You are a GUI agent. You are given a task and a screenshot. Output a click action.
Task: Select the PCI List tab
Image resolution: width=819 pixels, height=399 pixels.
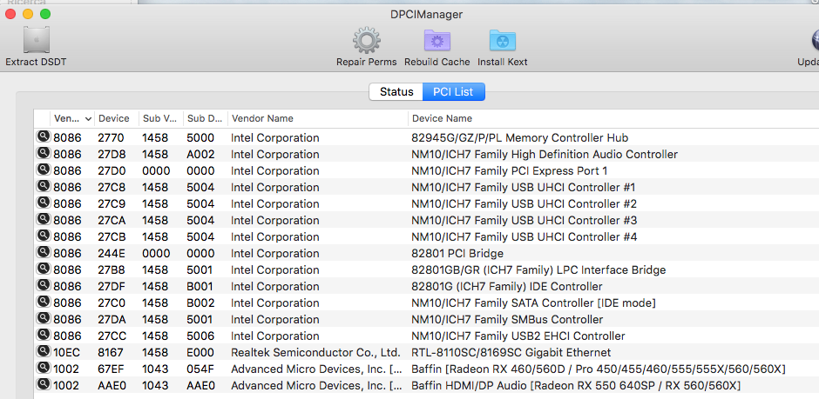[453, 91]
